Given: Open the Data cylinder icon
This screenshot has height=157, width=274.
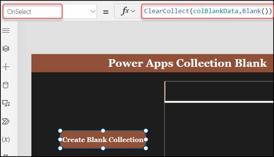Looking at the screenshot, I should [x=5, y=85].
